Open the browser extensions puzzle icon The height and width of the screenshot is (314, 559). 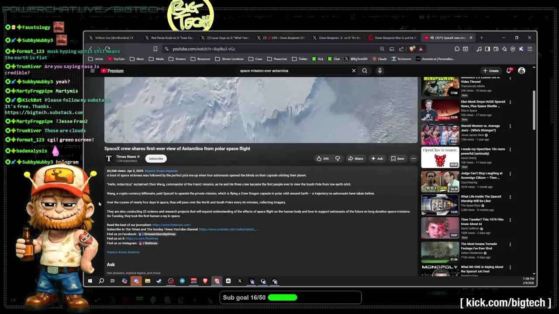click(457, 49)
